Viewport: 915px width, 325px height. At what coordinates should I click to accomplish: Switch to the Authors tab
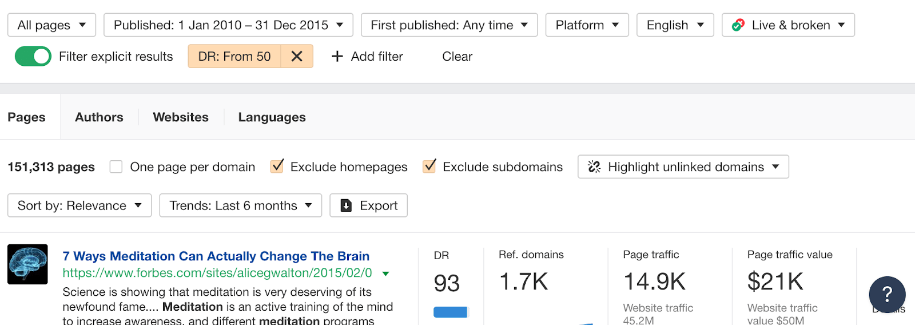(x=99, y=117)
